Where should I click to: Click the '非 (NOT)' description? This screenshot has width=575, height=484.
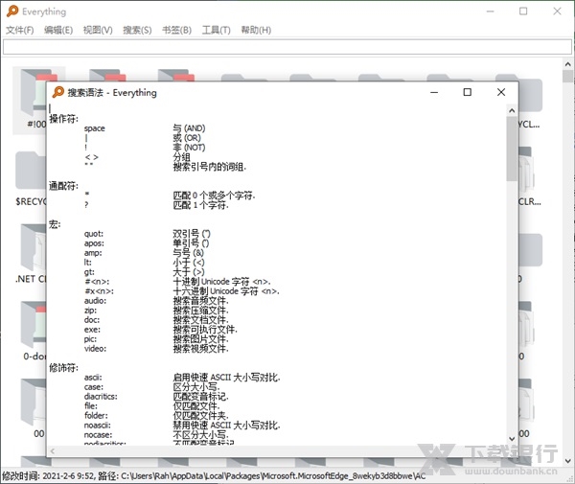pos(189,148)
